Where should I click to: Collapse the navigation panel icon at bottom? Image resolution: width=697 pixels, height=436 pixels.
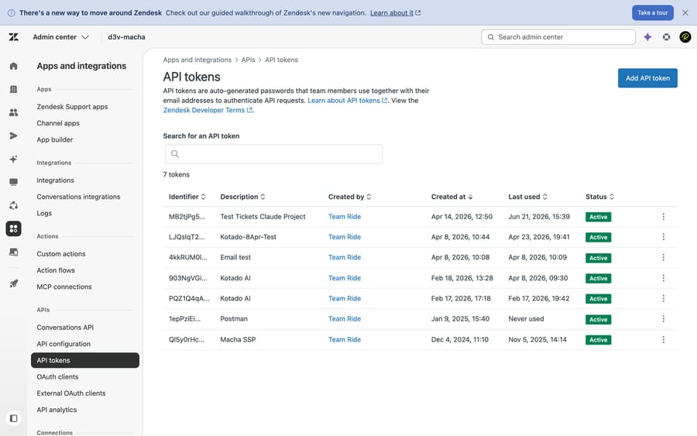tap(14, 418)
